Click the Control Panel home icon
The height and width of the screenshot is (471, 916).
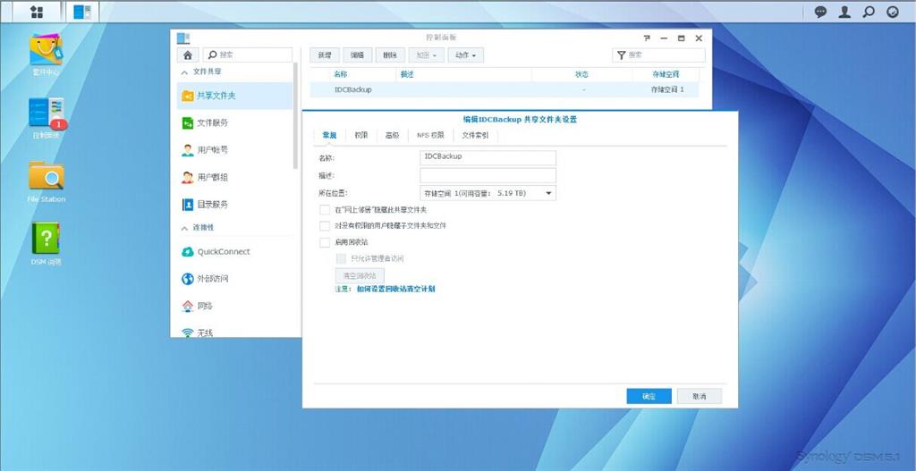187,55
